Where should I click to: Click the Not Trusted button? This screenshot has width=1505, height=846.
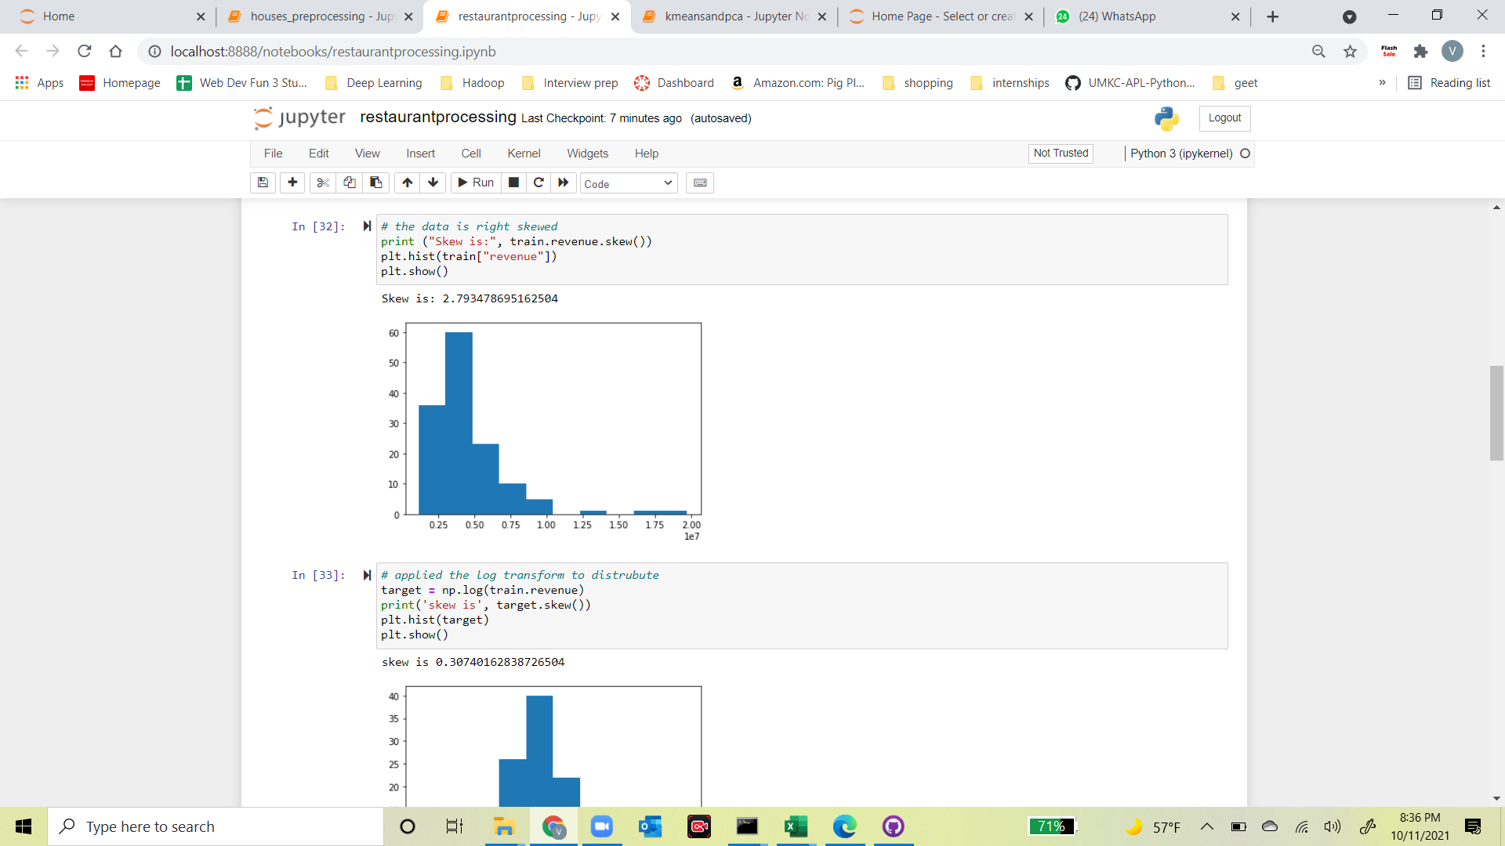1060,153
